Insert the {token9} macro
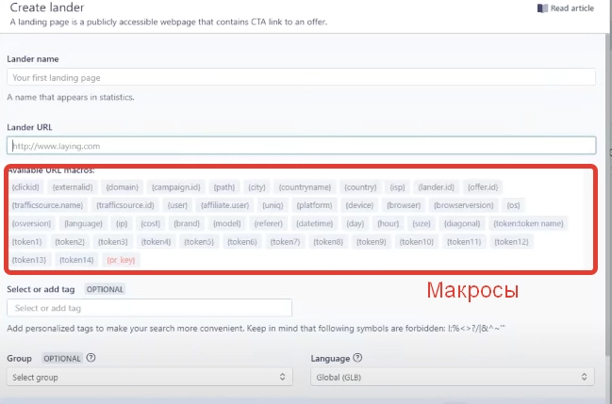 click(x=372, y=242)
